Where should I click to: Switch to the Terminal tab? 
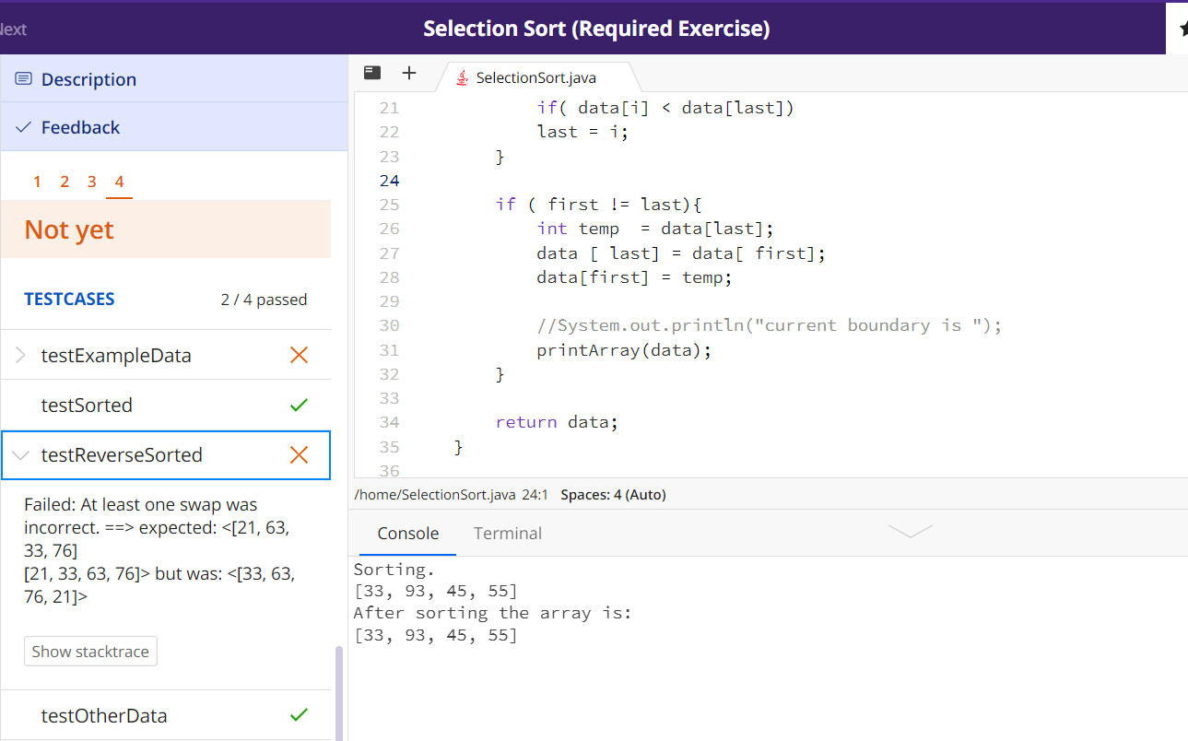pyautogui.click(x=508, y=533)
